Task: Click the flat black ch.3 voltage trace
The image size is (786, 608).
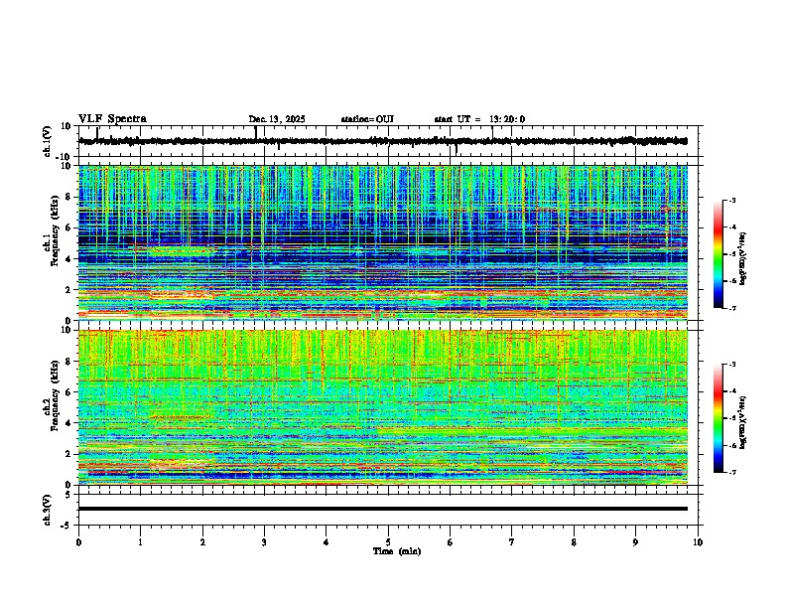Action: (383, 509)
